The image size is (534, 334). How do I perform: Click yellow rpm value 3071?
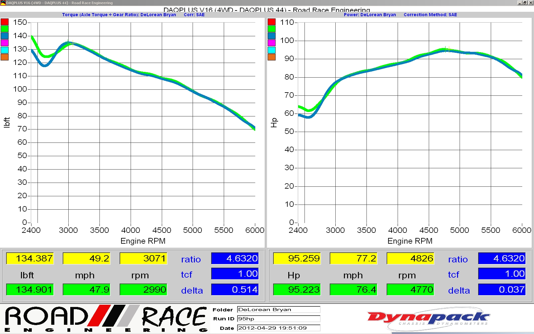[143, 258]
